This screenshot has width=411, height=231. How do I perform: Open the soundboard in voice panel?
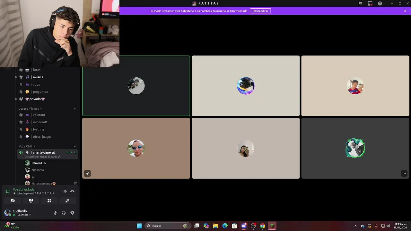tap(67, 201)
